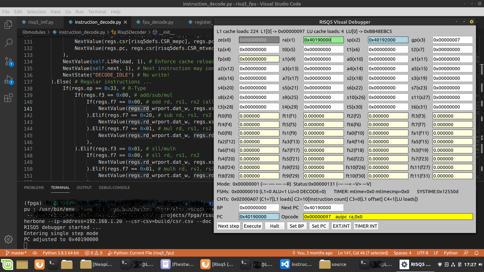Open Source Control view icon
Viewport: 484px width, 272px height.
[8, 61]
